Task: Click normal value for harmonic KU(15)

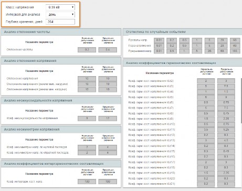Action: pyautogui.click(x=206, y=151)
